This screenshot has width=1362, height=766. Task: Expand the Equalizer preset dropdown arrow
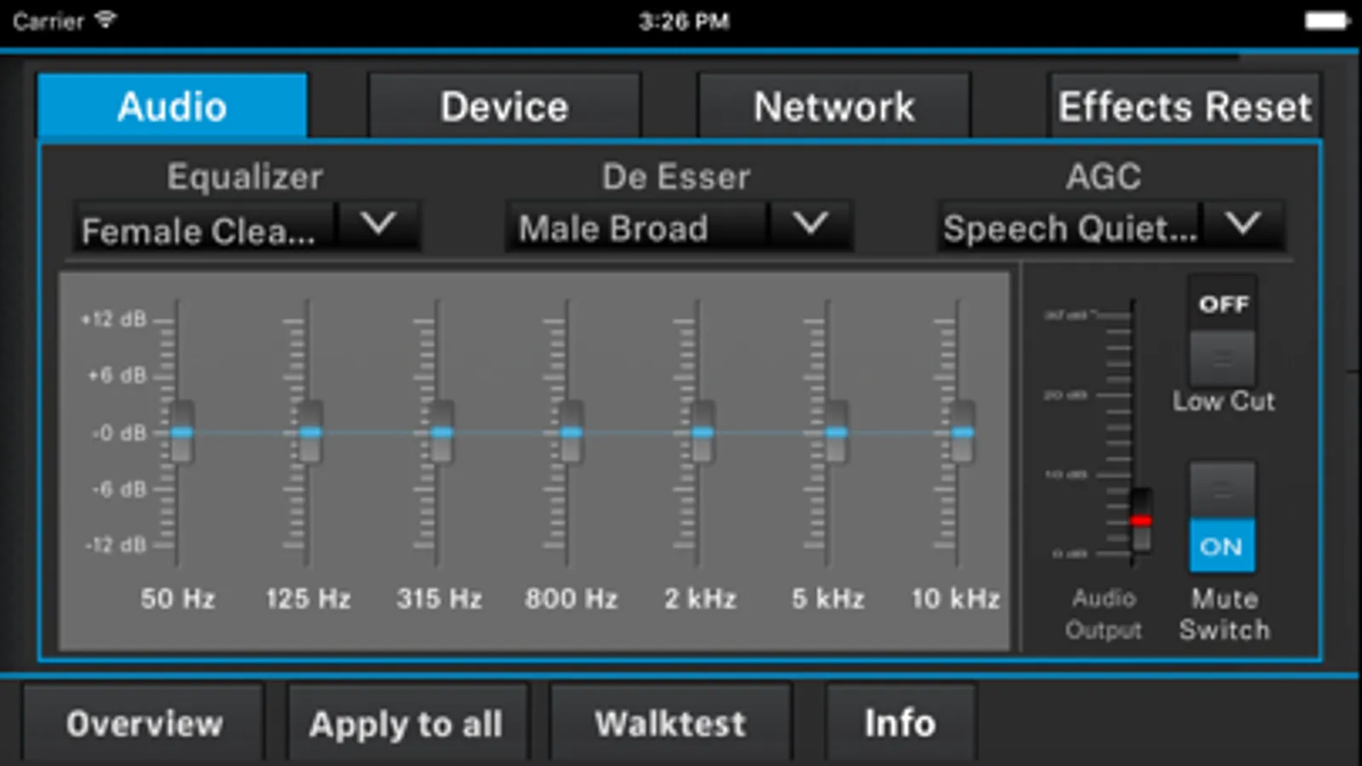tap(378, 225)
